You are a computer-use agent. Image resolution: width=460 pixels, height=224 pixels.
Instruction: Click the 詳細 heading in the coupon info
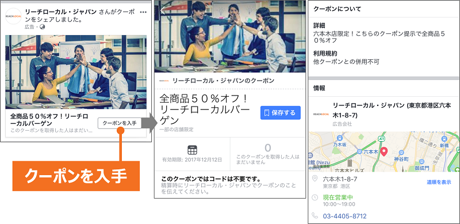click(319, 25)
